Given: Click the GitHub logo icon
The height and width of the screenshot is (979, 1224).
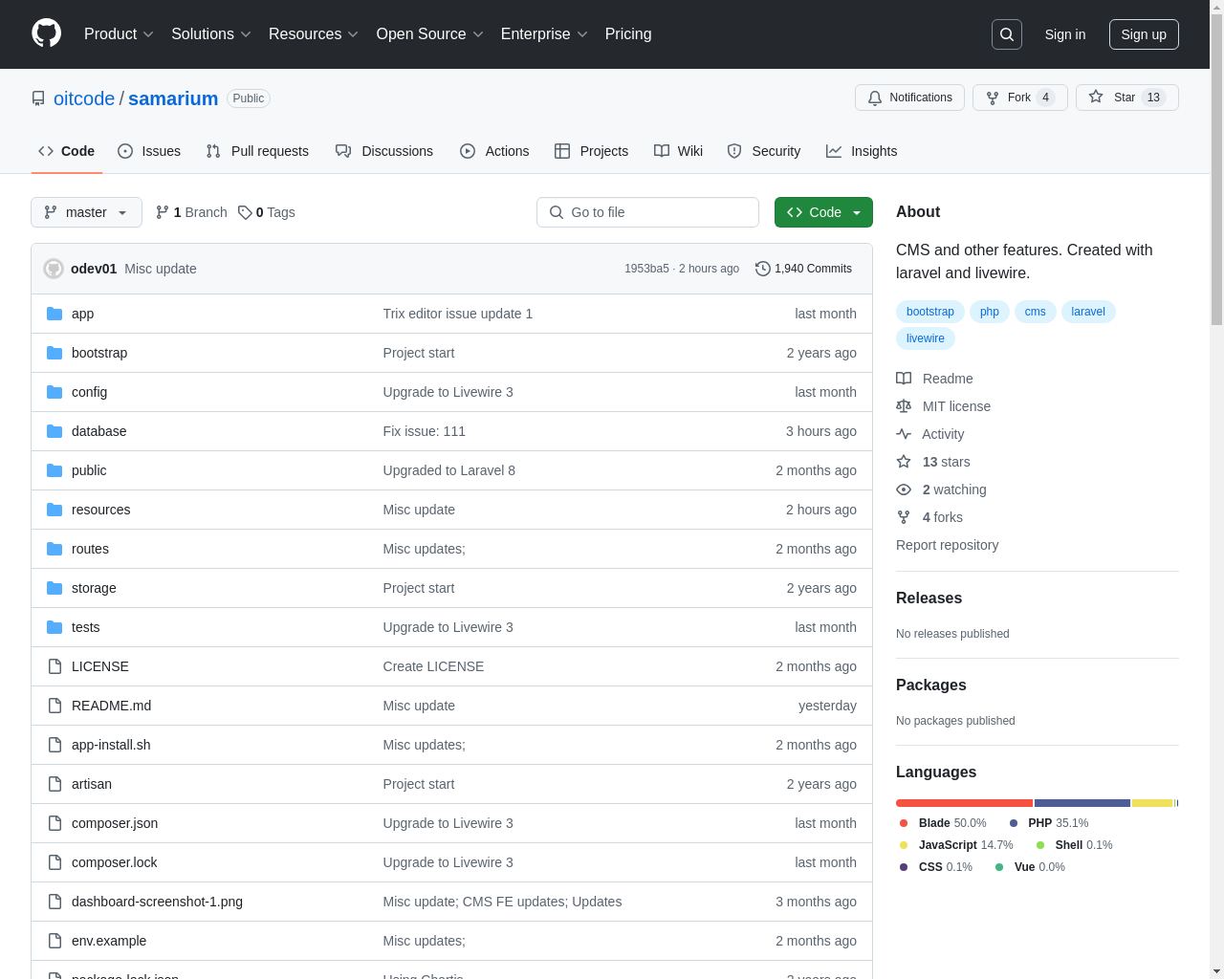Looking at the screenshot, I should coord(47,33).
